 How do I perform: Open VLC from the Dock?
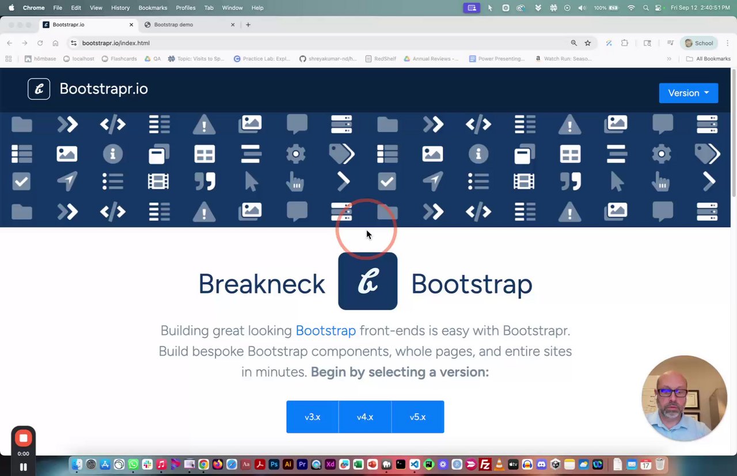(499, 464)
